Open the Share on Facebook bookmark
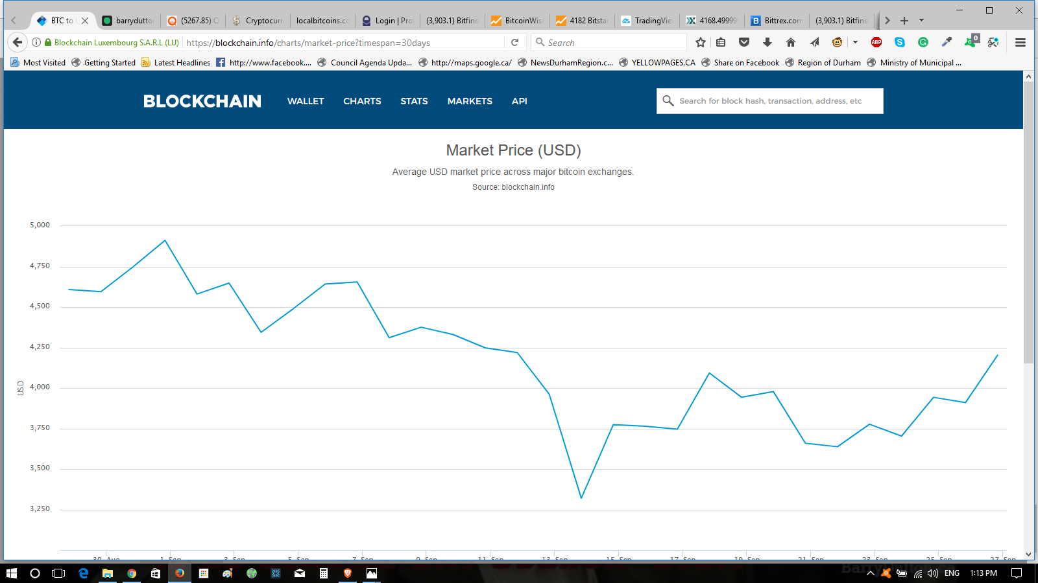1038x583 pixels. [740, 63]
